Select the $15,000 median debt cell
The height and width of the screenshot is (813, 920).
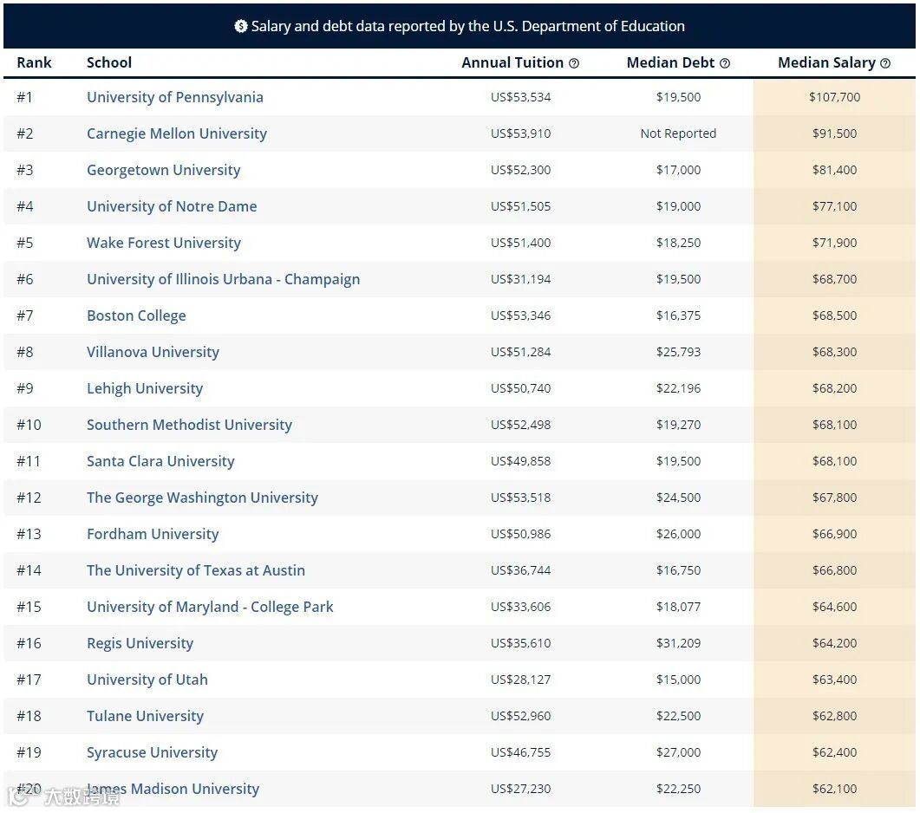pos(678,680)
